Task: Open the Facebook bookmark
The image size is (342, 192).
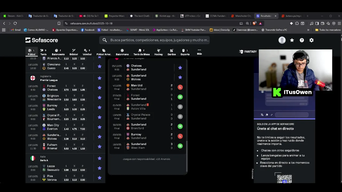Action: click(x=88, y=30)
